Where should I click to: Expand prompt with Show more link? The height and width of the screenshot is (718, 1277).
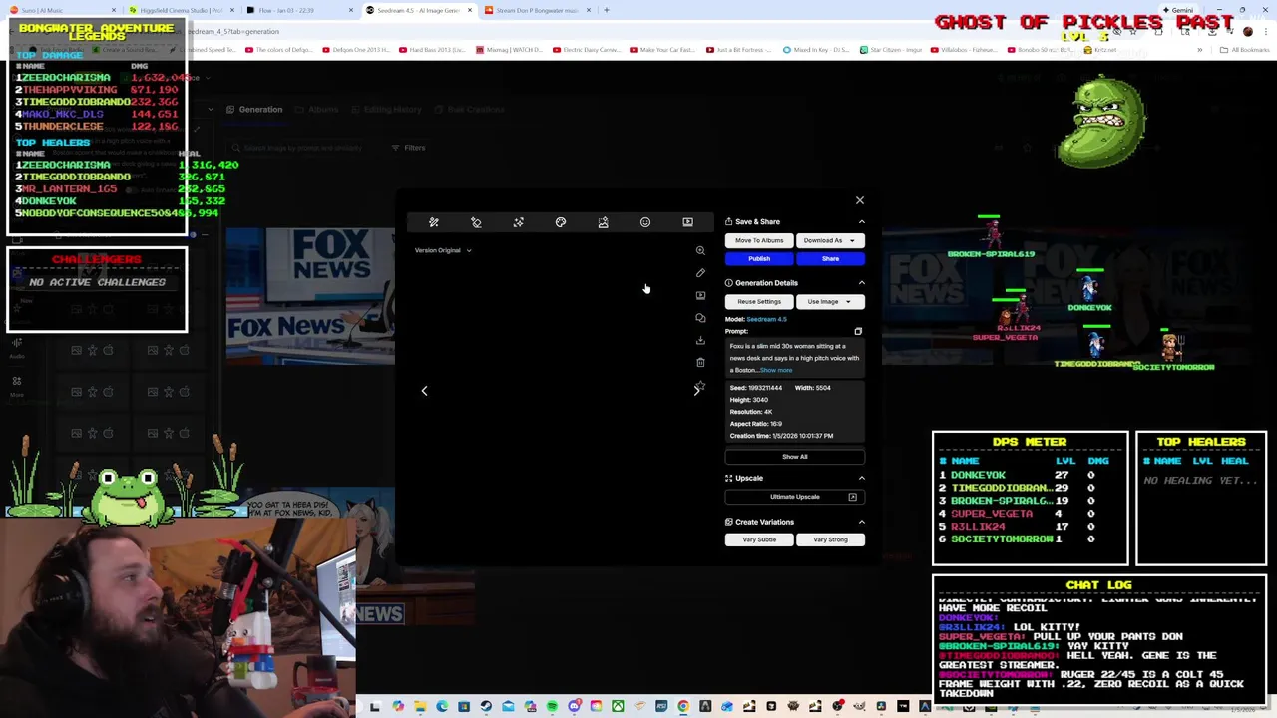[x=776, y=370]
